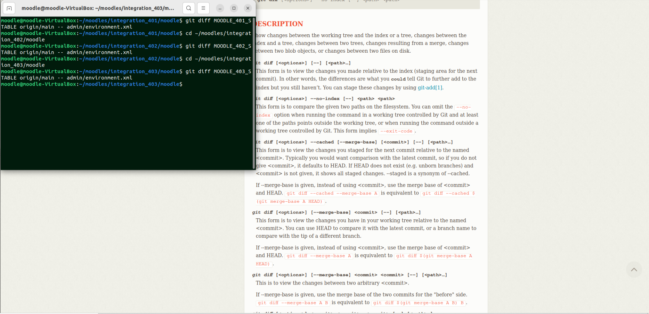Click the 'git diff MOODLE_402_S' command text

click(218, 46)
